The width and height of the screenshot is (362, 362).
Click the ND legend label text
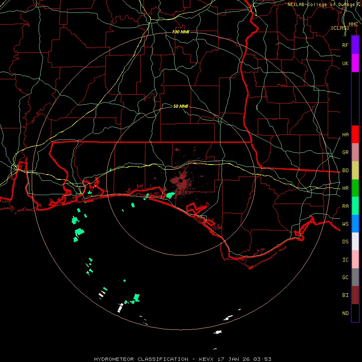(x=345, y=313)
